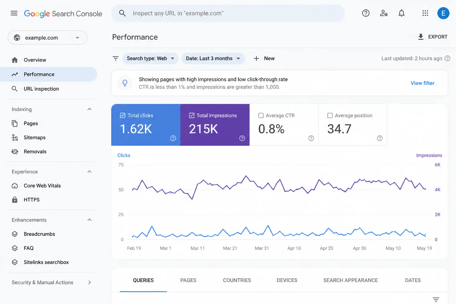456x304 pixels.
Task: Click the export download icon
Action: 421,37
